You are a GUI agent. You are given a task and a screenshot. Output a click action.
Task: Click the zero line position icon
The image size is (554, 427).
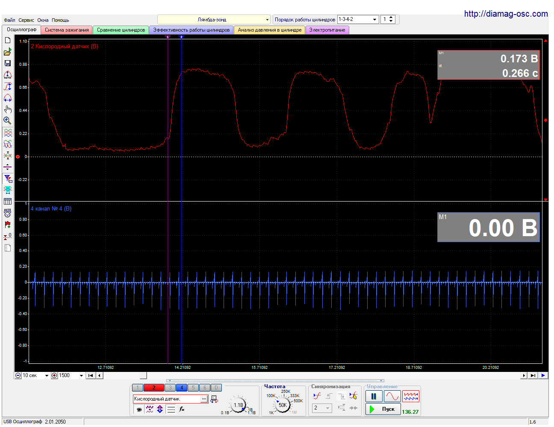[x=8, y=167]
